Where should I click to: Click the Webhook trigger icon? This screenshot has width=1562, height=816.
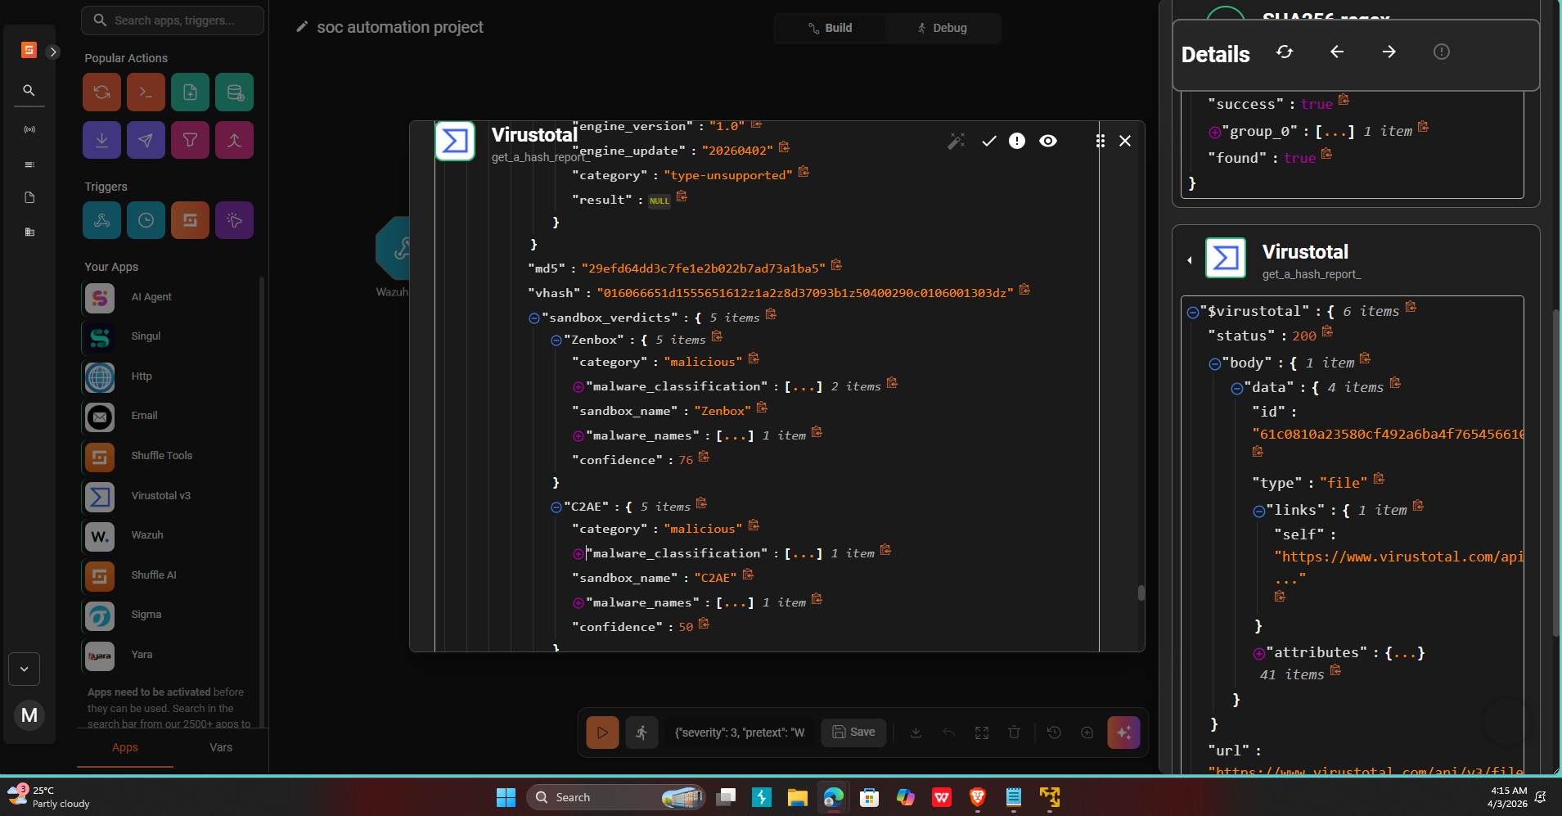tap(101, 220)
